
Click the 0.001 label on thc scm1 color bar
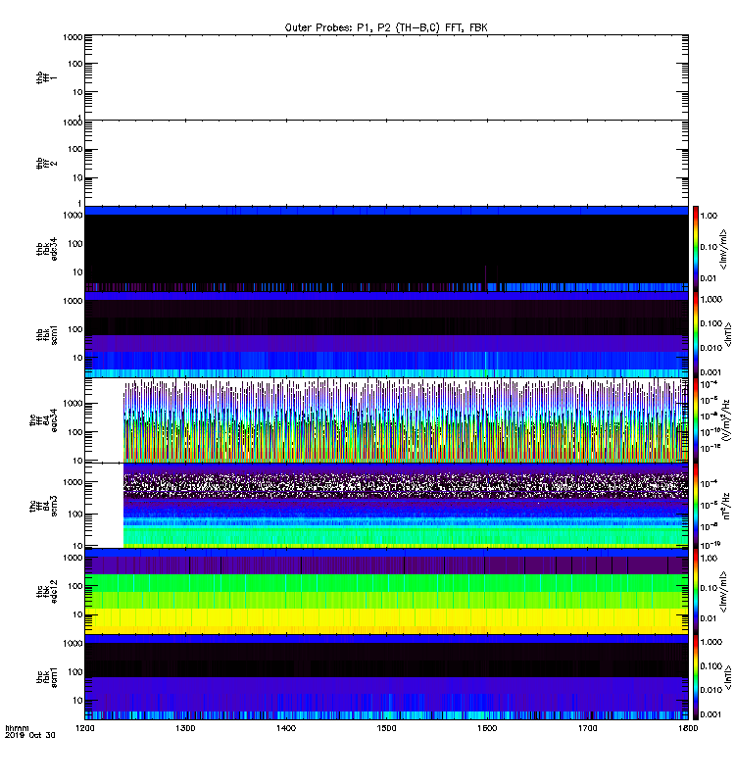[710, 714]
